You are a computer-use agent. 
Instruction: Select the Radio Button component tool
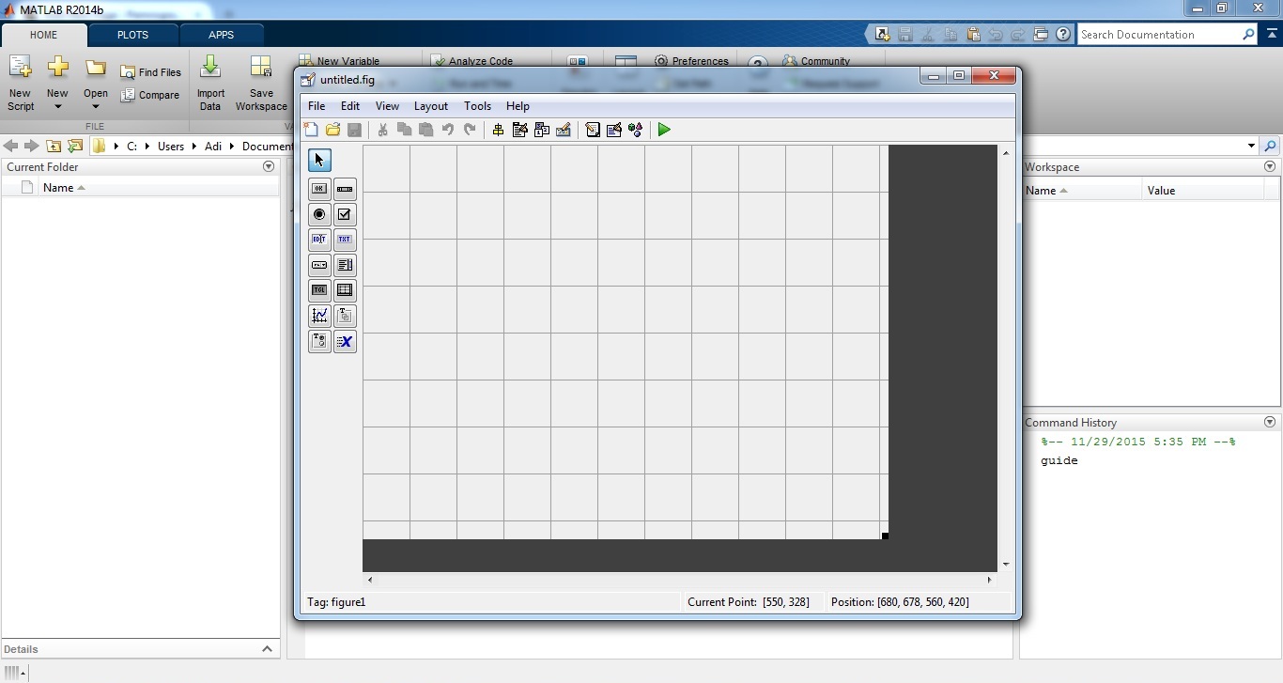point(319,214)
